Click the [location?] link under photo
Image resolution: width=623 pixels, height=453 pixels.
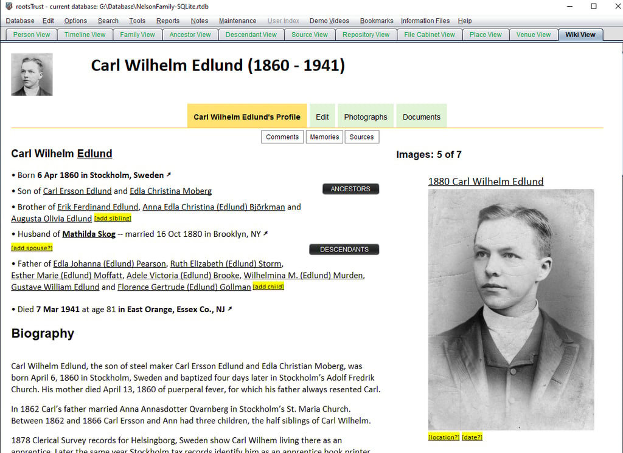(444, 437)
